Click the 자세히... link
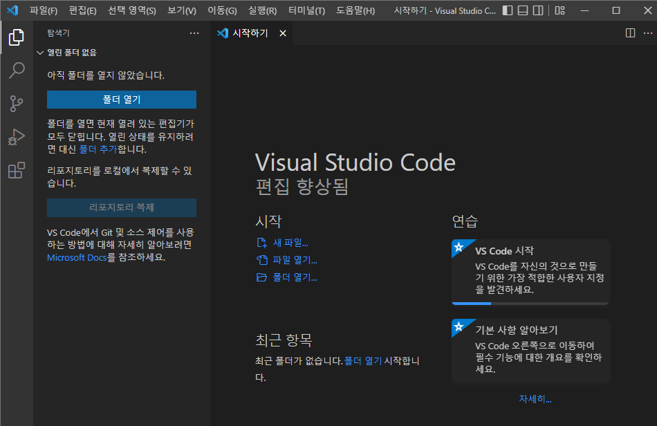Image resolution: width=657 pixels, height=426 pixels. pos(535,399)
